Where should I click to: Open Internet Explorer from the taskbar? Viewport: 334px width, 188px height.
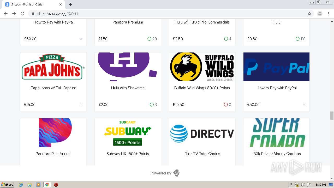21,185
